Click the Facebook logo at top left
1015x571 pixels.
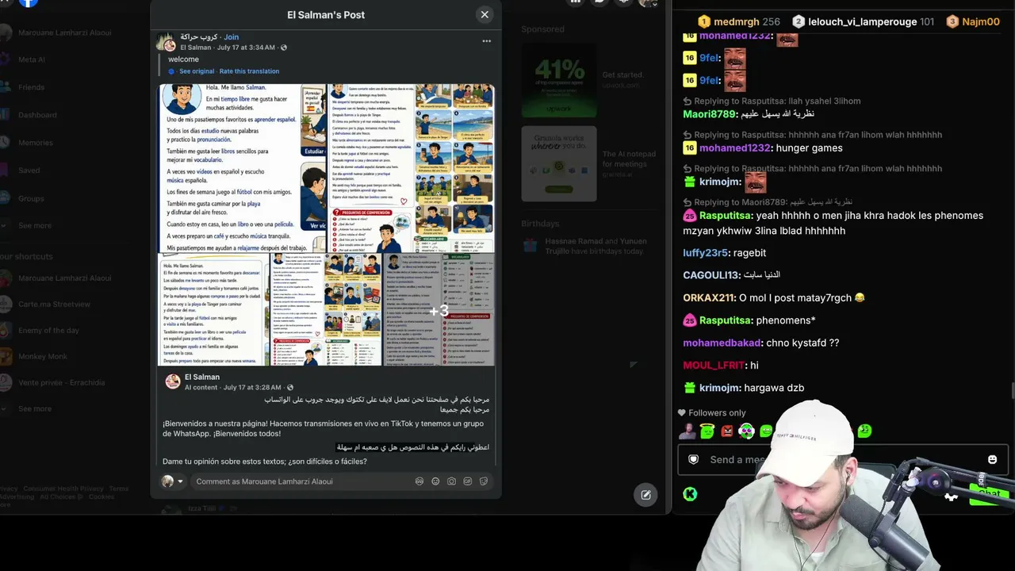click(29, 3)
